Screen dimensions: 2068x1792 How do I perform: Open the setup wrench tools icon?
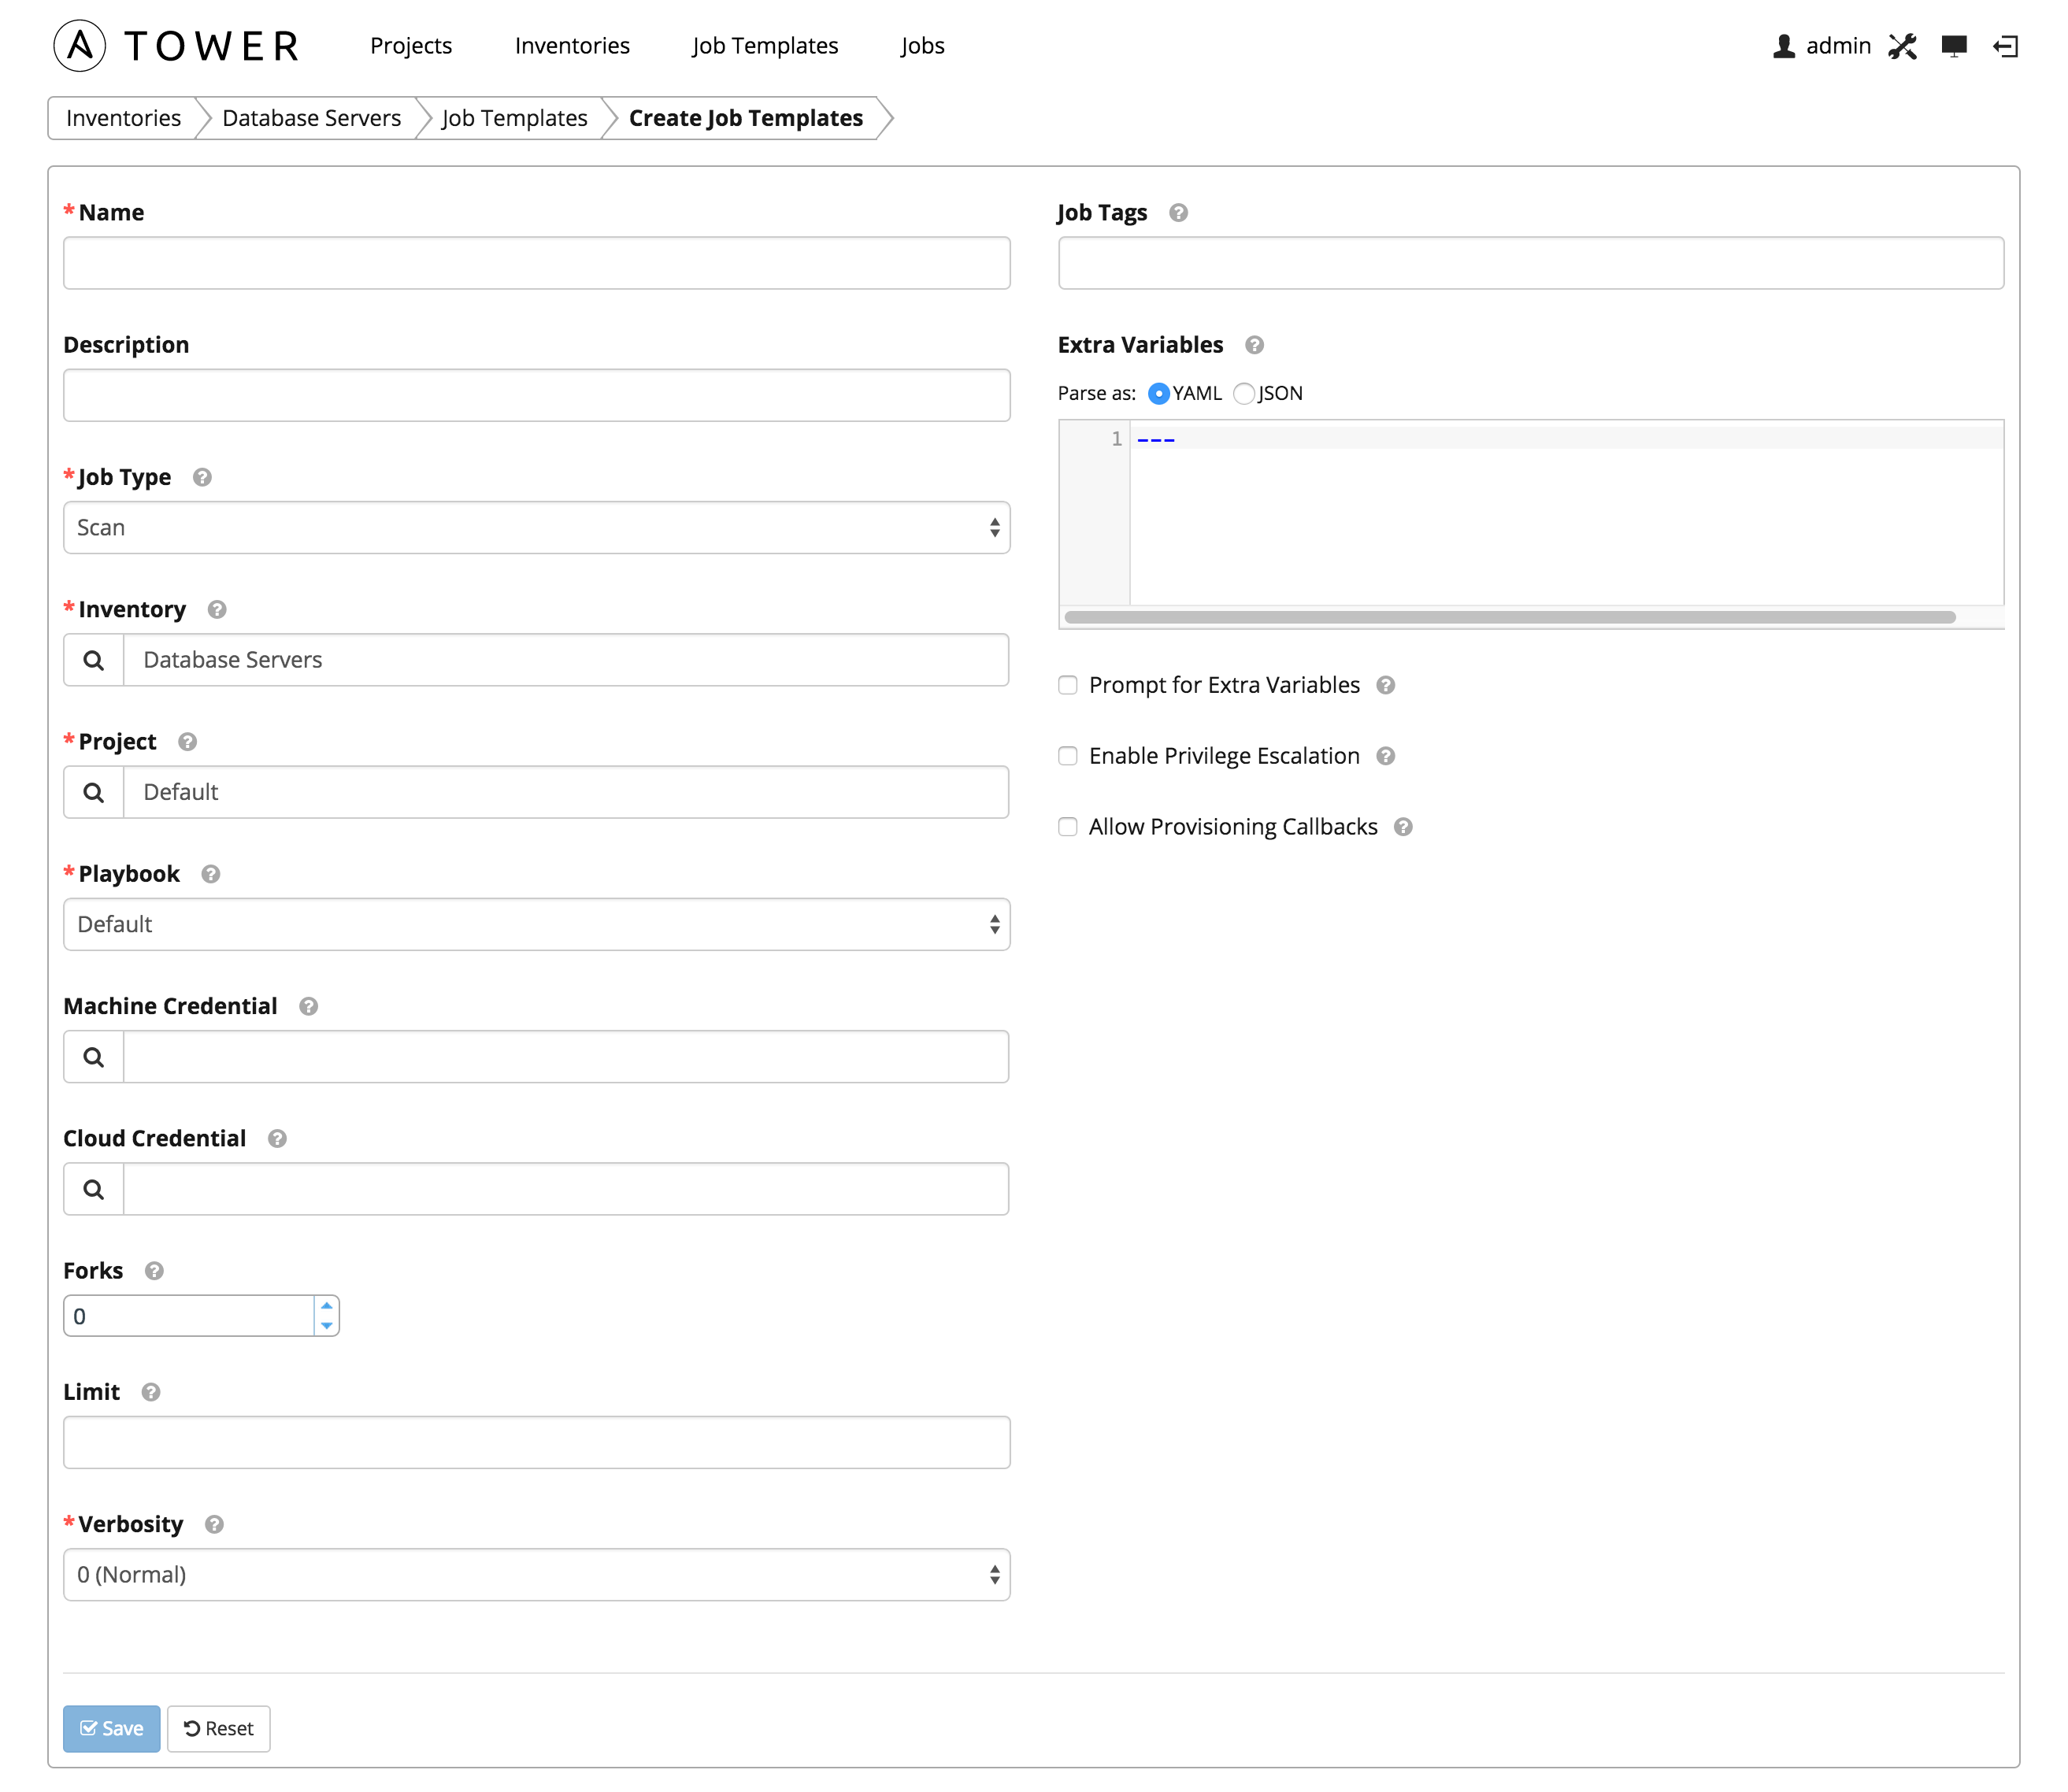(x=1902, y=46)
